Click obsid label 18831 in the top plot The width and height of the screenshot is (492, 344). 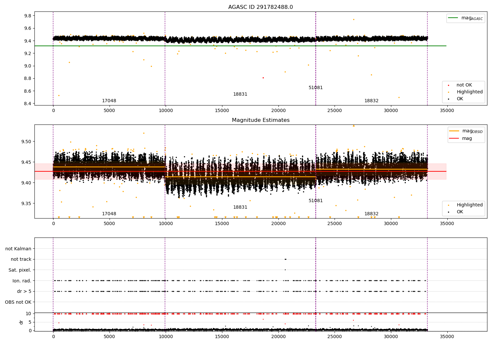[240, 94]
